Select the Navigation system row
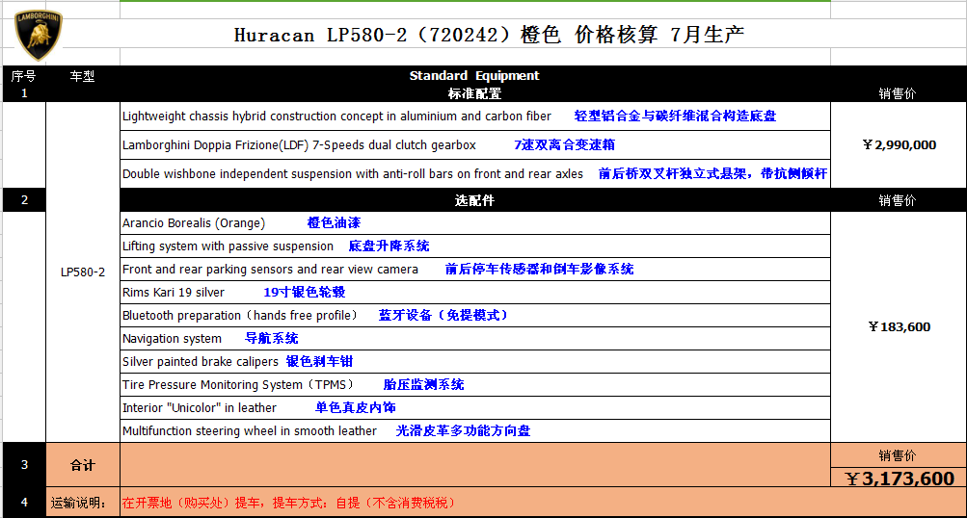 (475, 338)
